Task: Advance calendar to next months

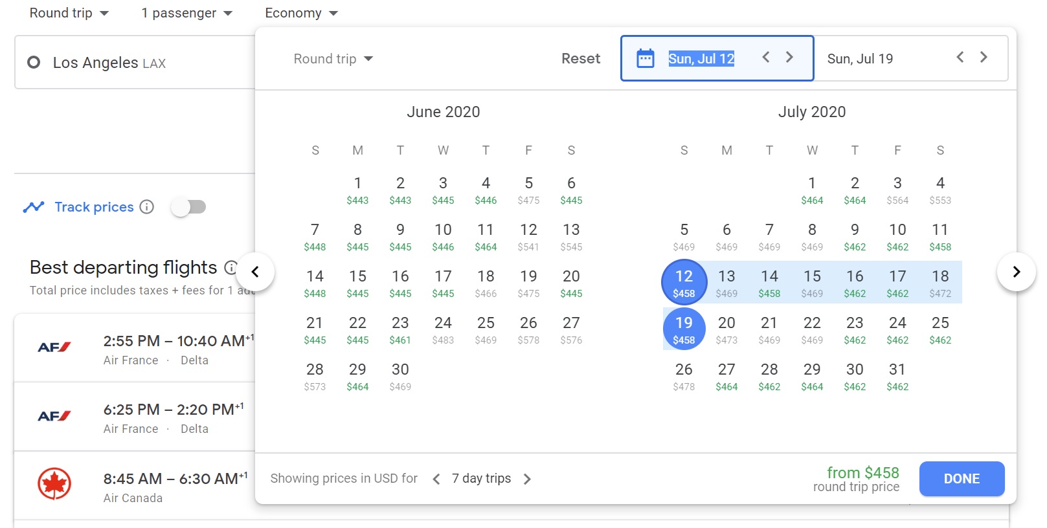Action: click(1016, 272)
